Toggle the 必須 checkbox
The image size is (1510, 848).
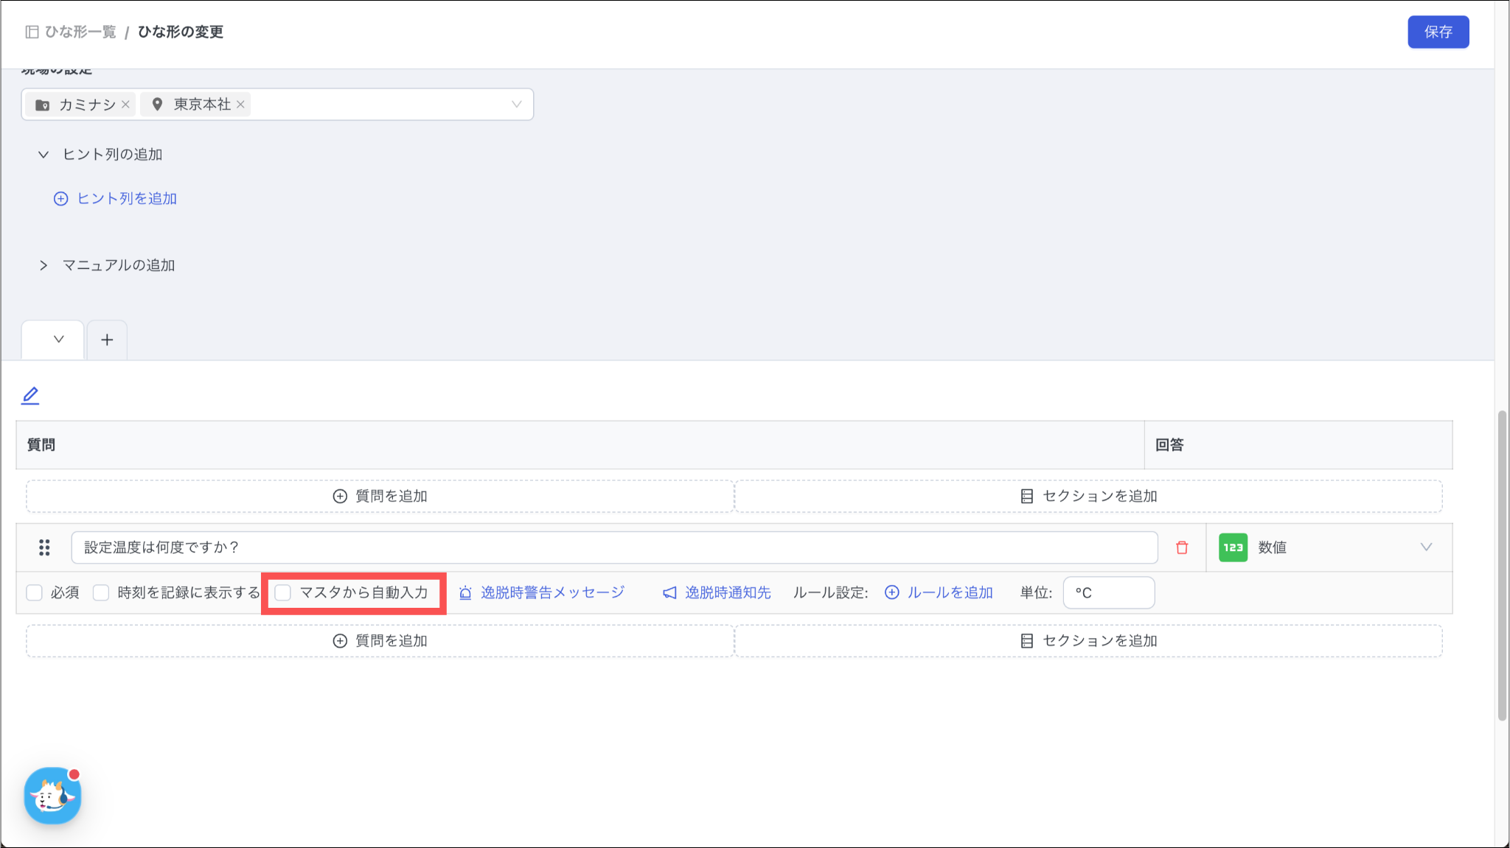[x=35, y=592]
